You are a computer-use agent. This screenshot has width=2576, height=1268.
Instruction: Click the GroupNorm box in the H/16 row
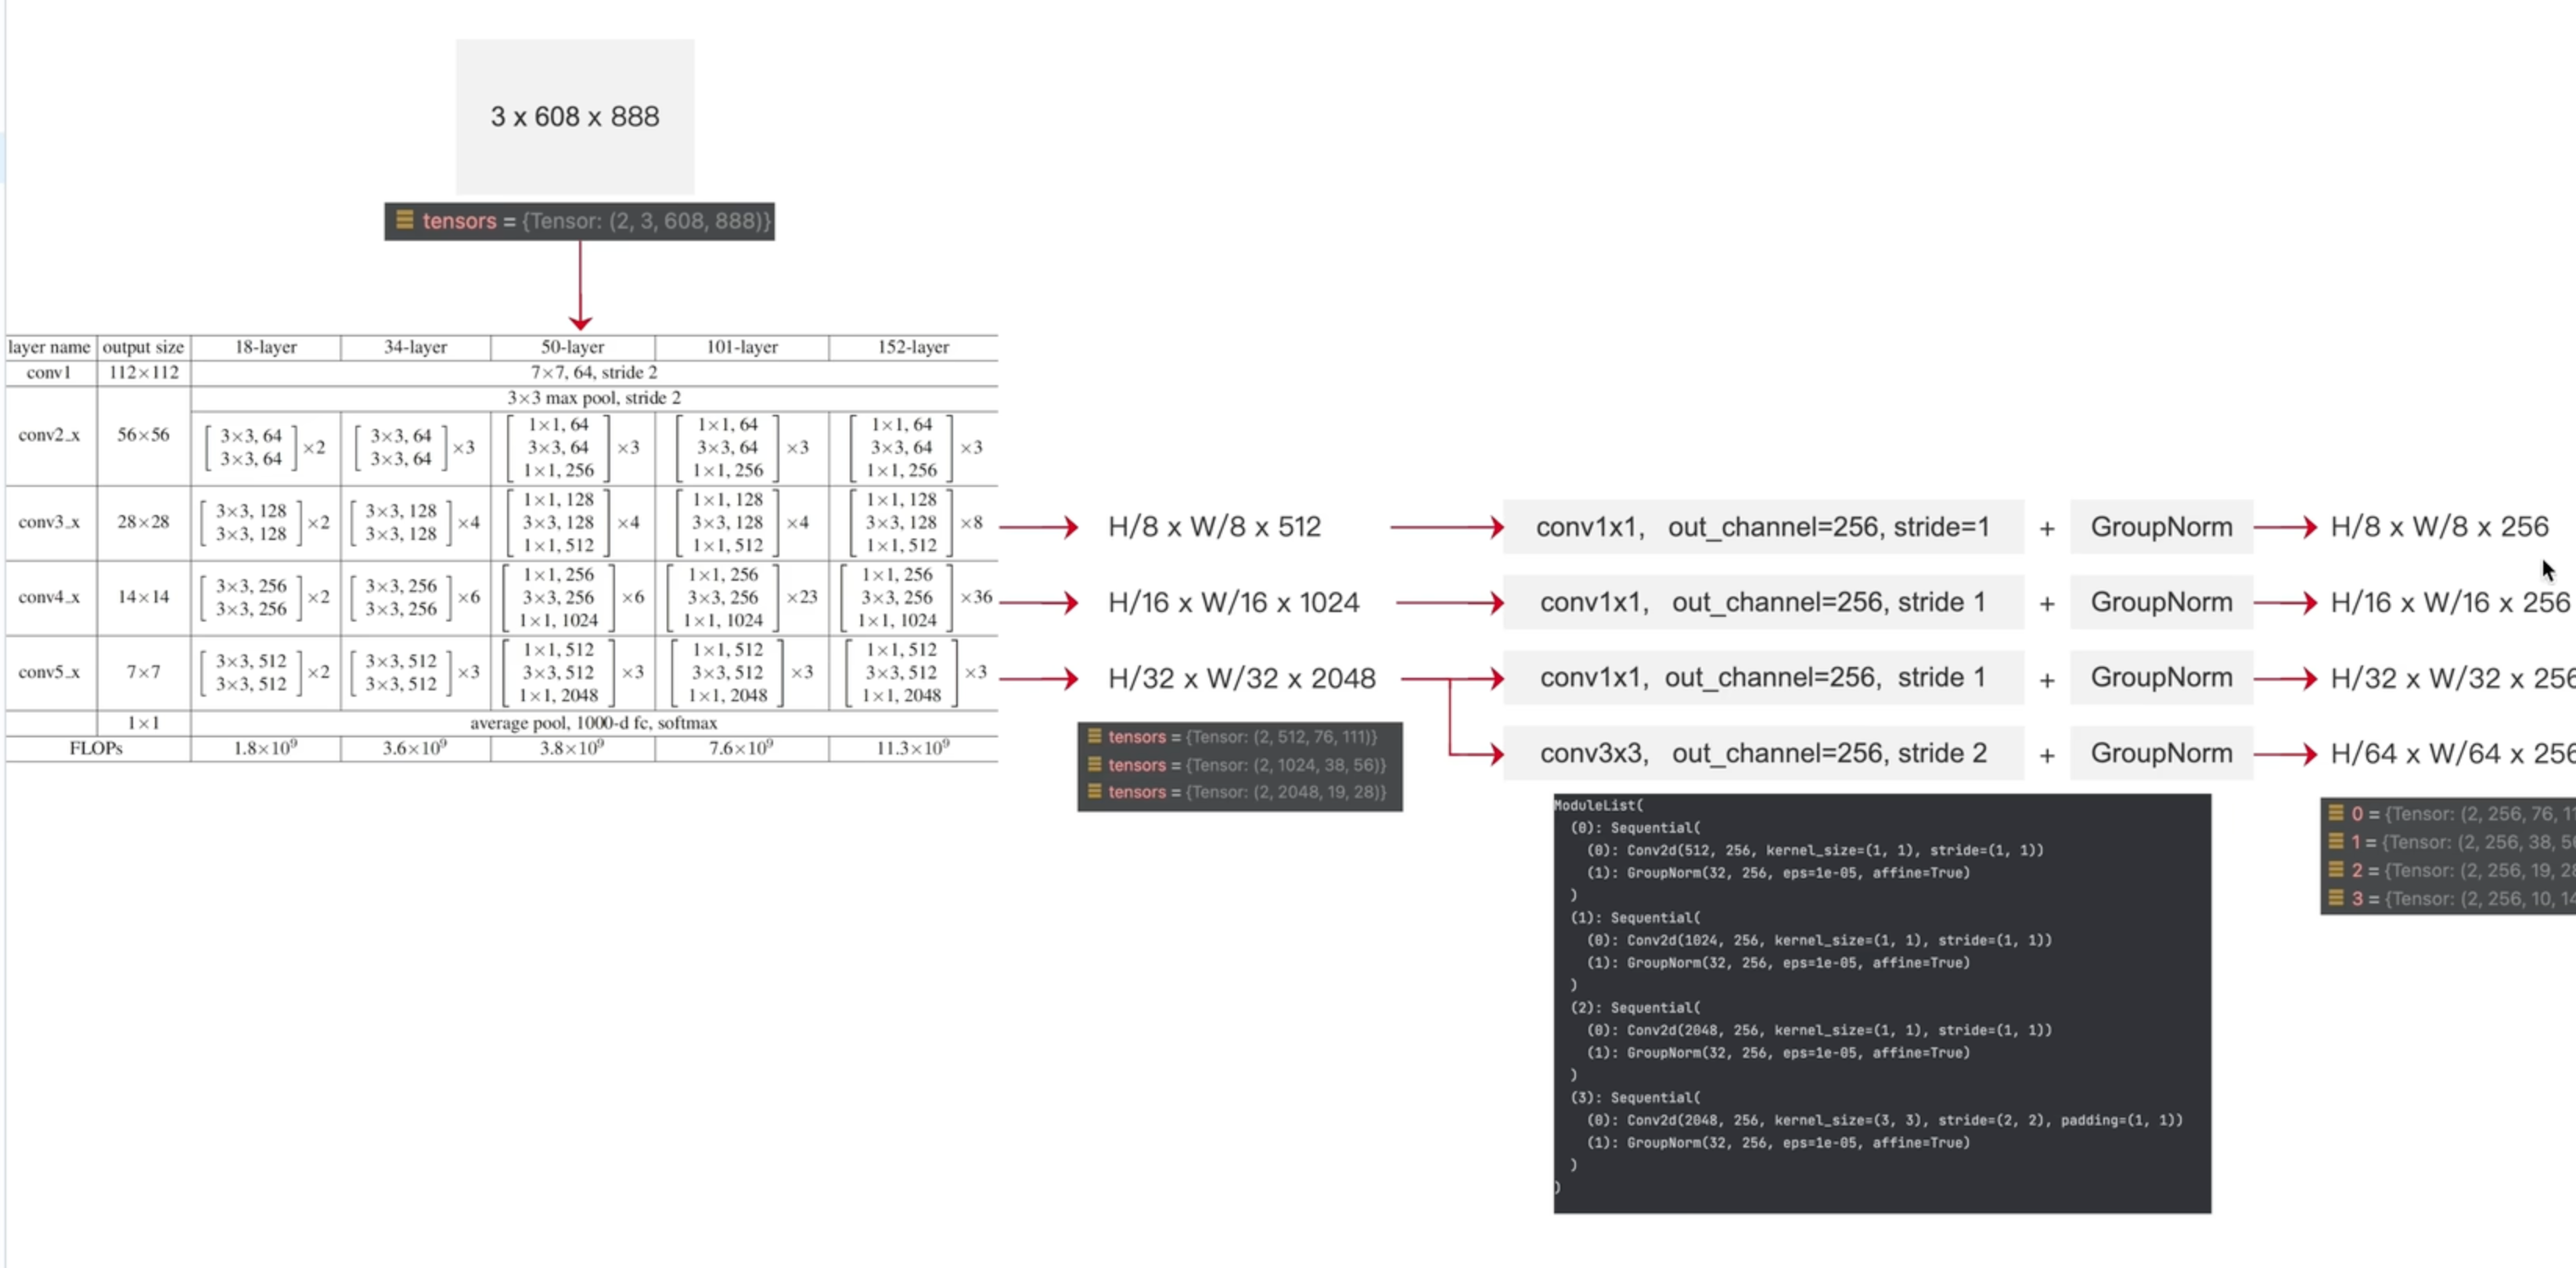coord(2161,602)
